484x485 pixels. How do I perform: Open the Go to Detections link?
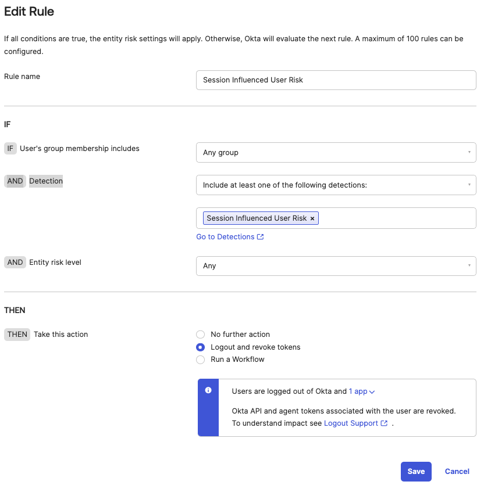(225, 237)
